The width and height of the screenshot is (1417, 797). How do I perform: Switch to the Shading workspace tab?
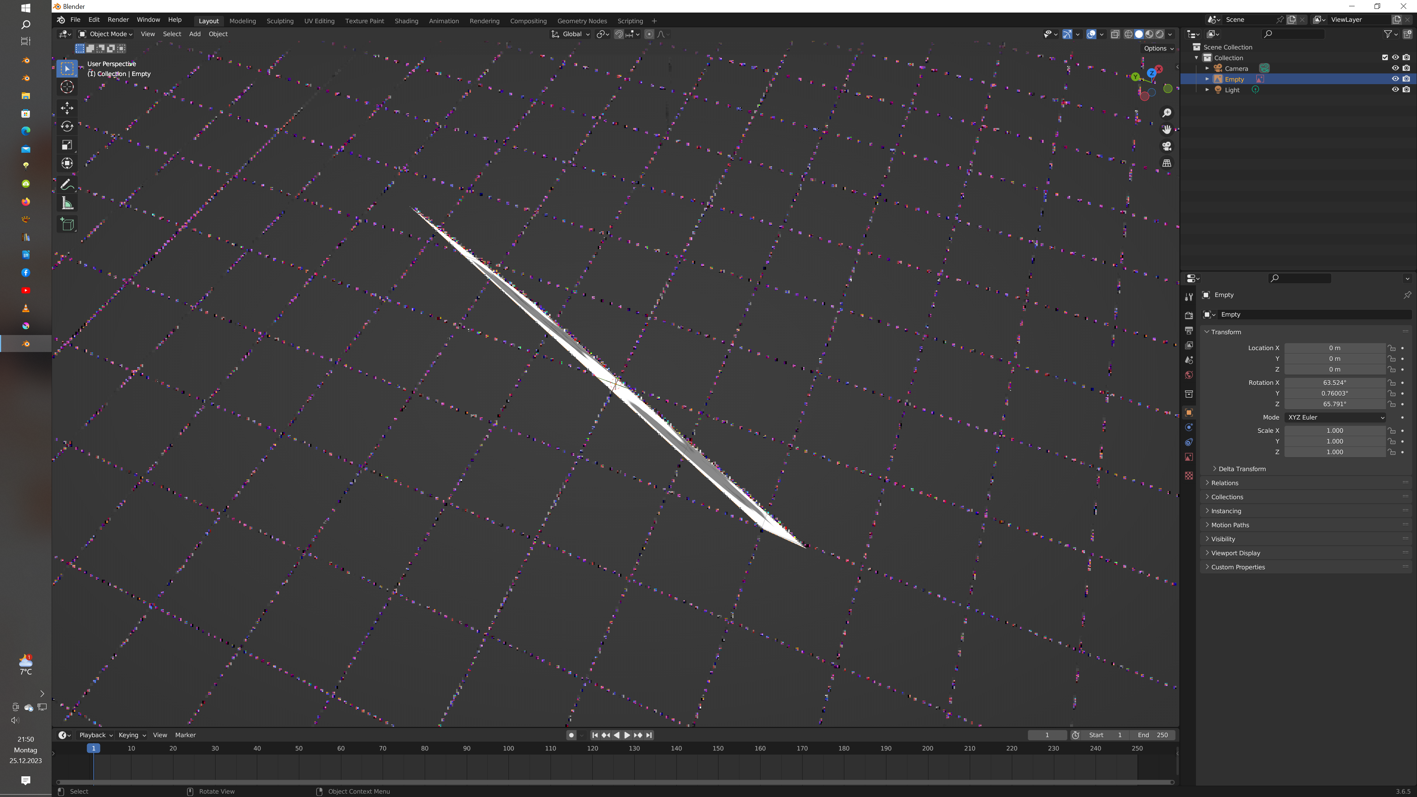pos(406,21)
